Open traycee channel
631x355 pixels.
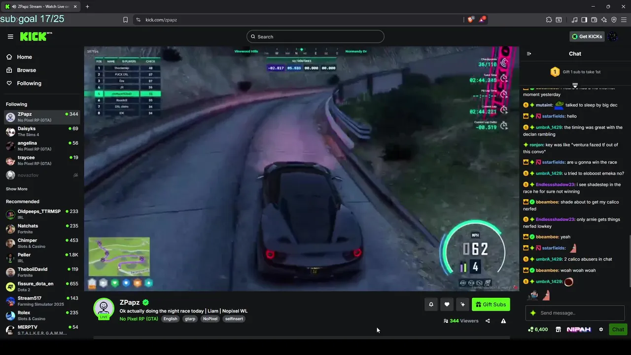coord(42,160)
